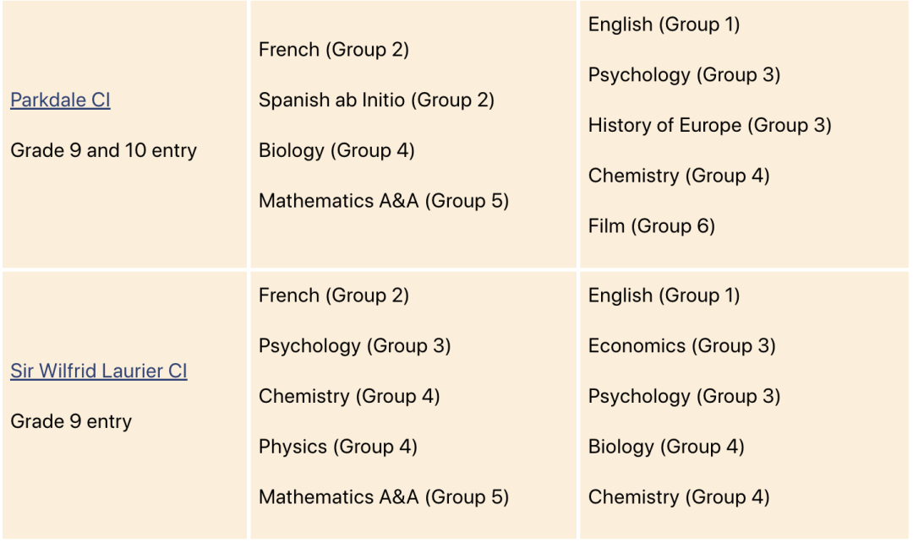This screenshot has height=542, width=913.
Task: Click Laurier's Biology (Group 4) entry
Action: [x=666, y=447]
